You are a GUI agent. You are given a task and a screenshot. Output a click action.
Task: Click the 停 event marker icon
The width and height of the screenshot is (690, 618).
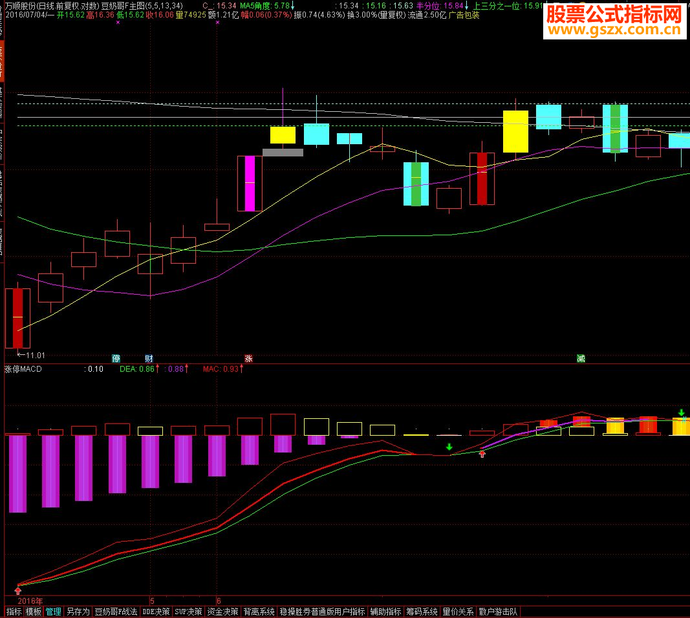[x=116, y=359]
